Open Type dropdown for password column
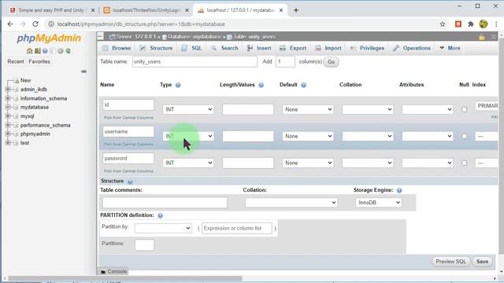 pyautogui.click(x=188, y=163)
